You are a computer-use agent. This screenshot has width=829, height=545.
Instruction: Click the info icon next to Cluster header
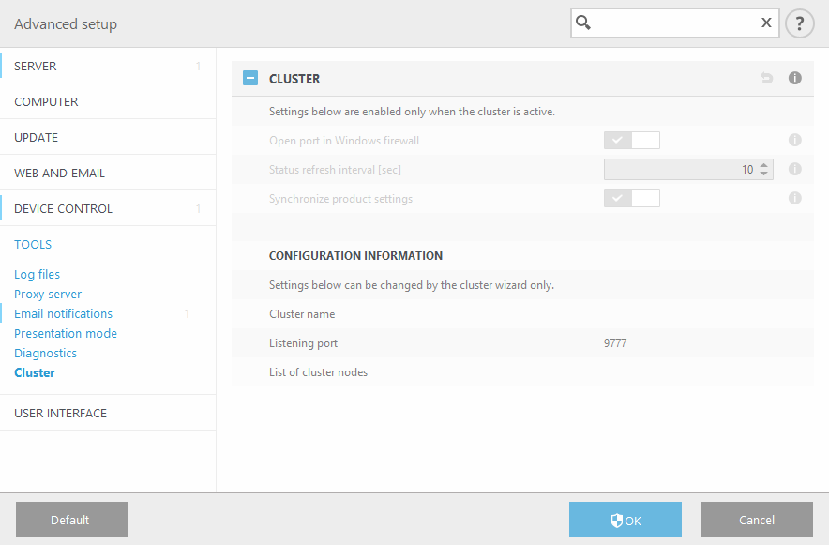tap(794, 78)
